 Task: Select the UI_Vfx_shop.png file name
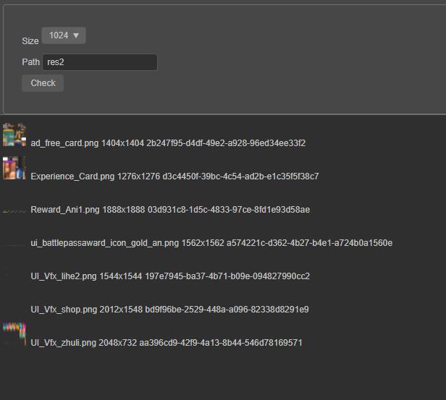[x=64, y=310]
